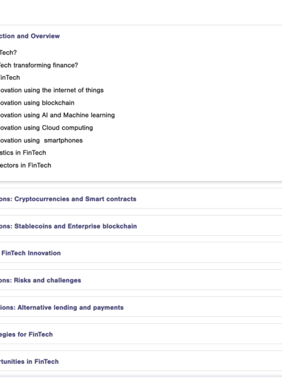The width and height of the screenshot is (282, 379).
Task: Click blank area right of 'Risks and challenges' row
Action: click(x=181, y=280)
